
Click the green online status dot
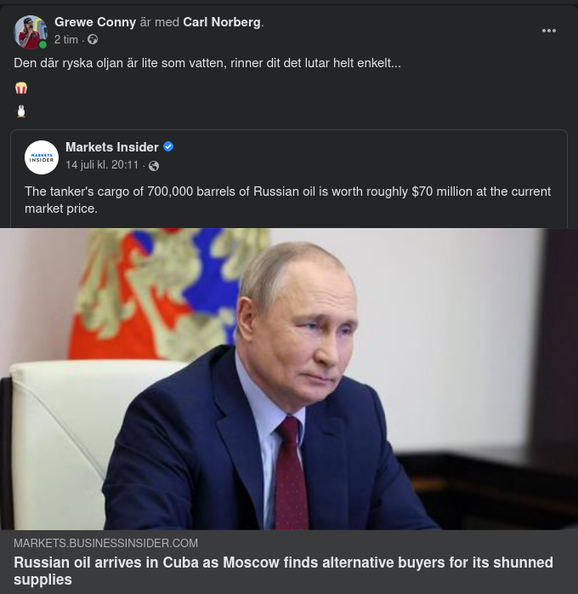43,44
